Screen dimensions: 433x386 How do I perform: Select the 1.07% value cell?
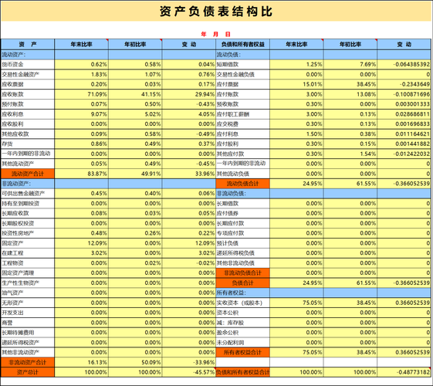(135, 74)
